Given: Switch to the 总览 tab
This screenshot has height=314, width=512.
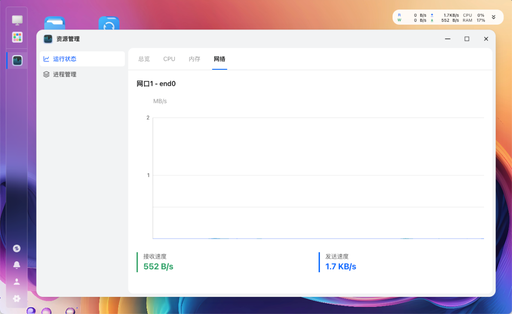Looking at the screenshot, I should click(x=144, y=59).
